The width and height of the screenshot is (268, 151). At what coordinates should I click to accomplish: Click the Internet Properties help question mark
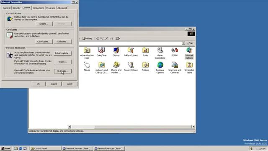click(73, 2)
